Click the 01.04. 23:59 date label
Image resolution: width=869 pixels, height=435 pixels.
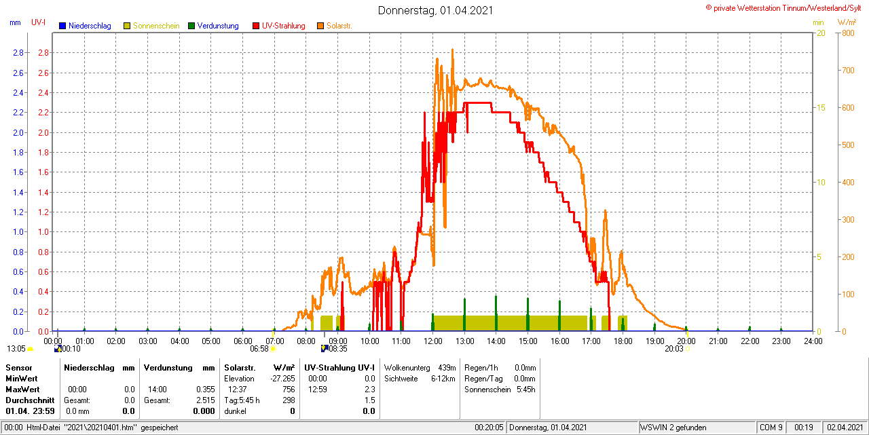click(30, 411)
